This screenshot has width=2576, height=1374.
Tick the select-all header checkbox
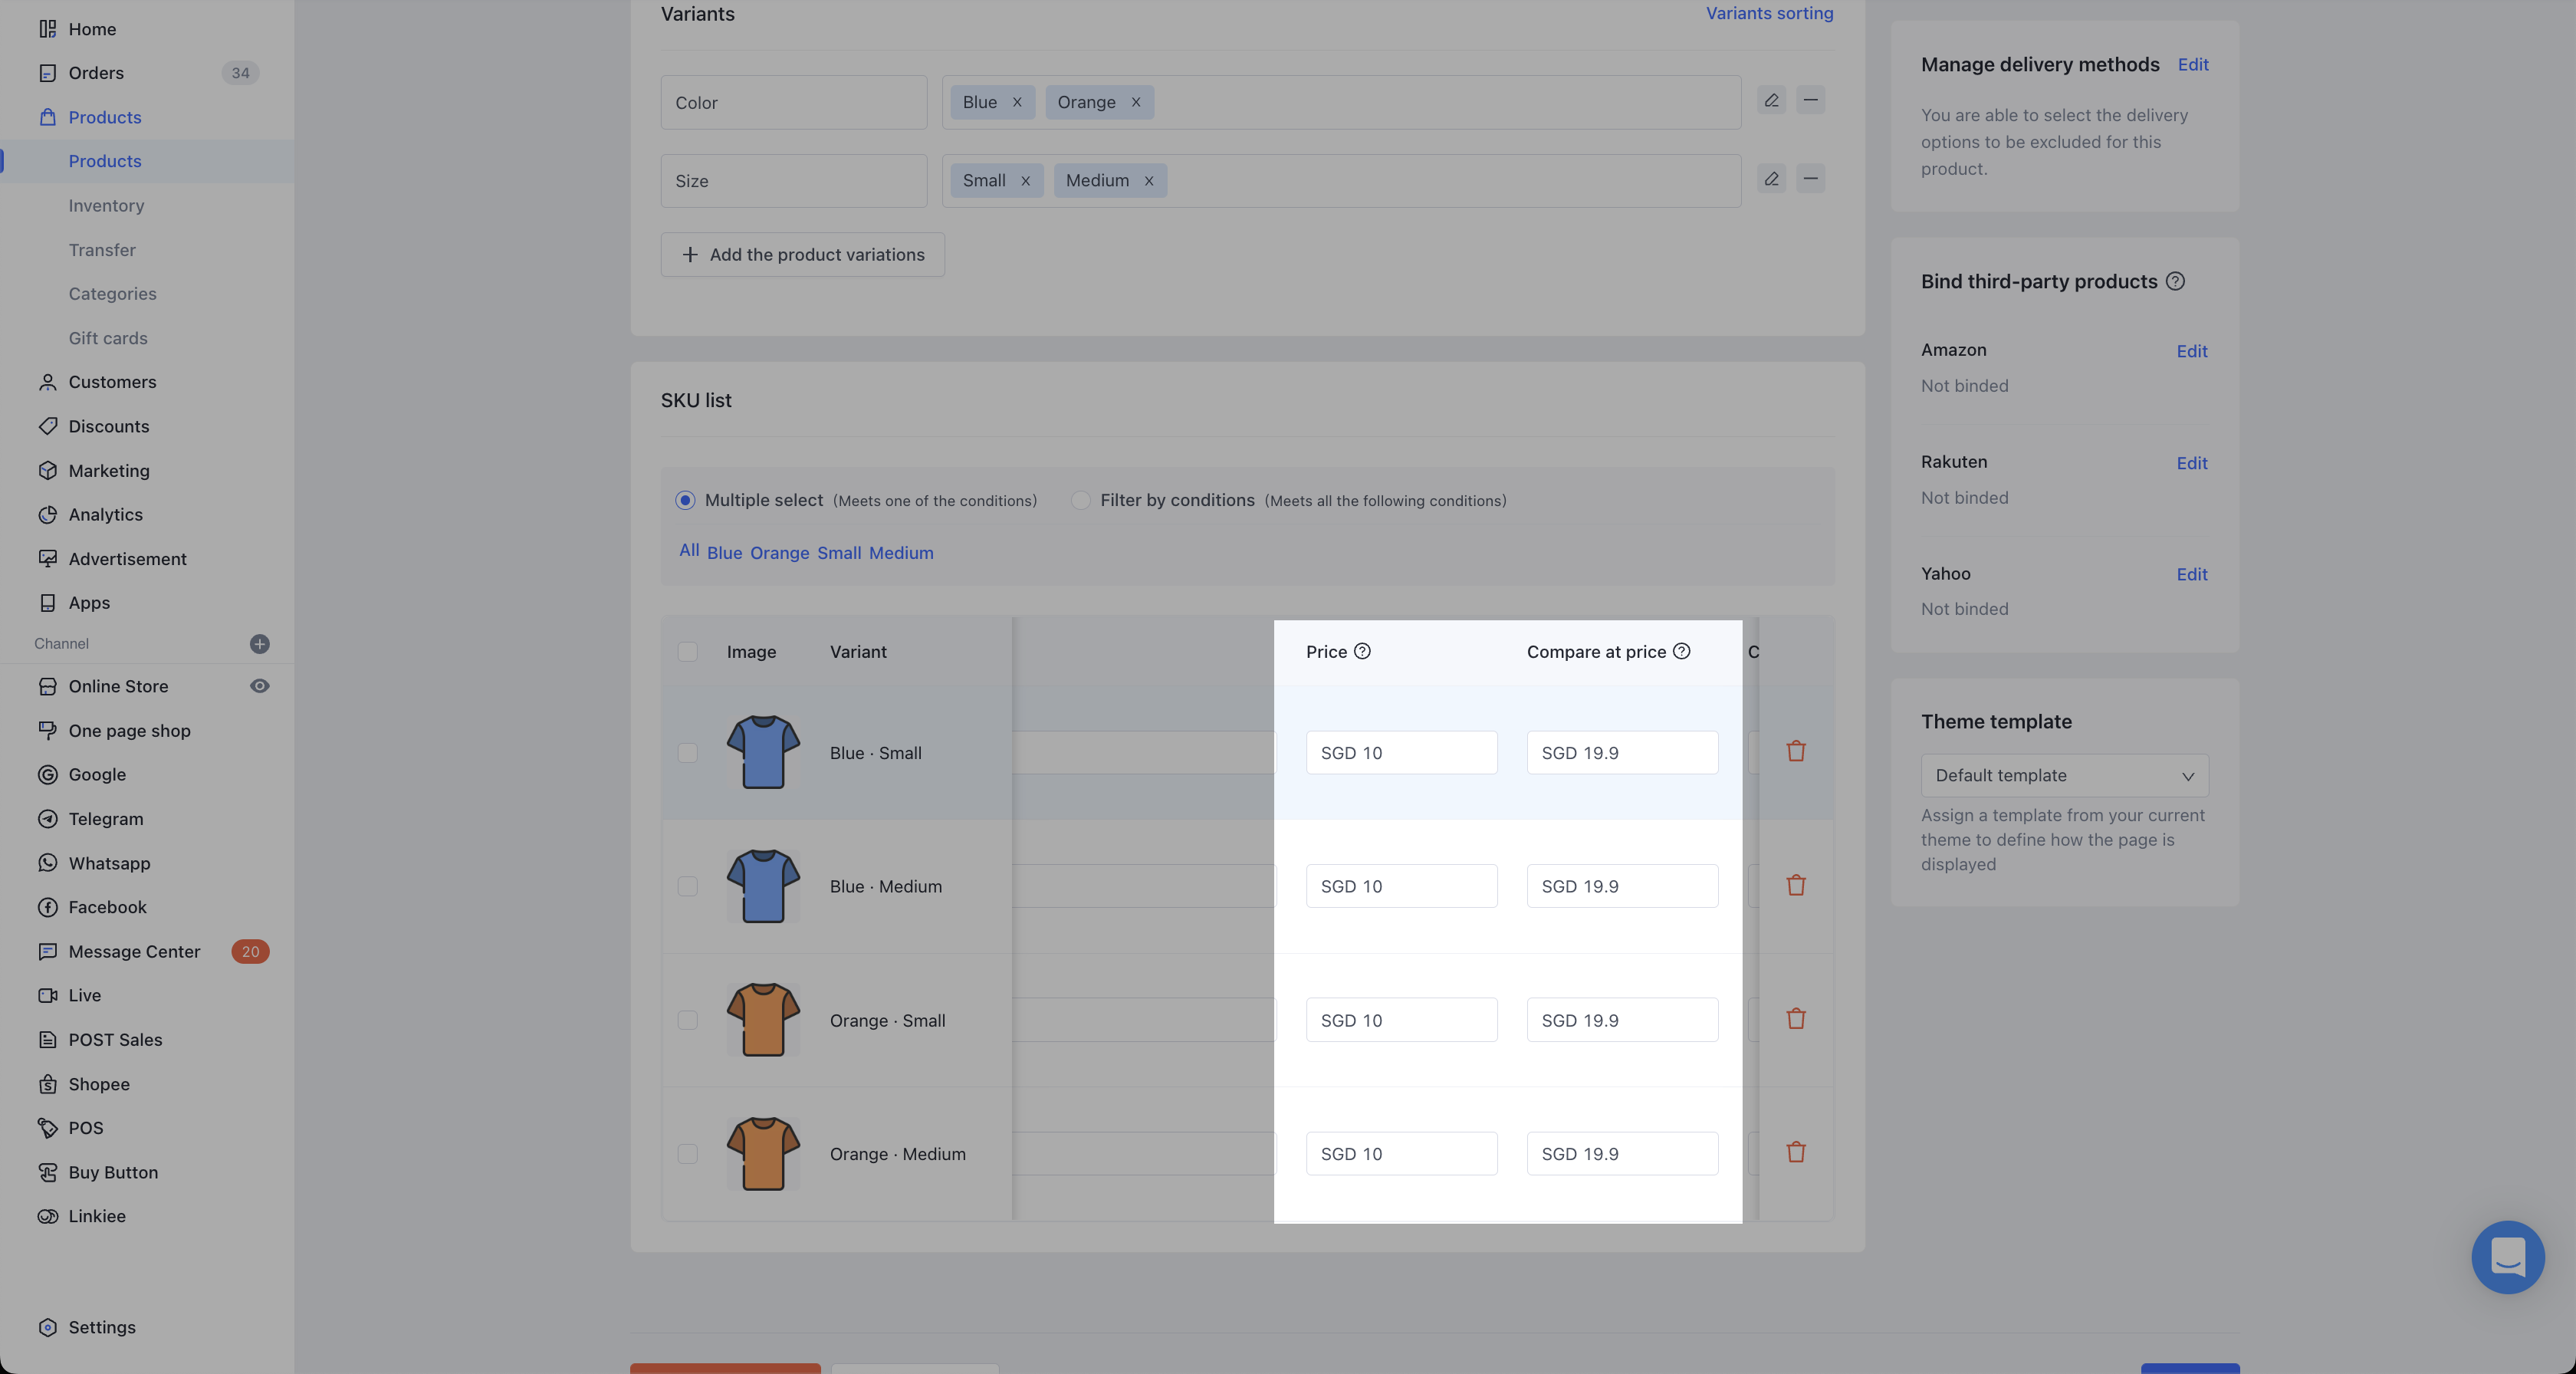pyautogui.click(x=687, y=652)
